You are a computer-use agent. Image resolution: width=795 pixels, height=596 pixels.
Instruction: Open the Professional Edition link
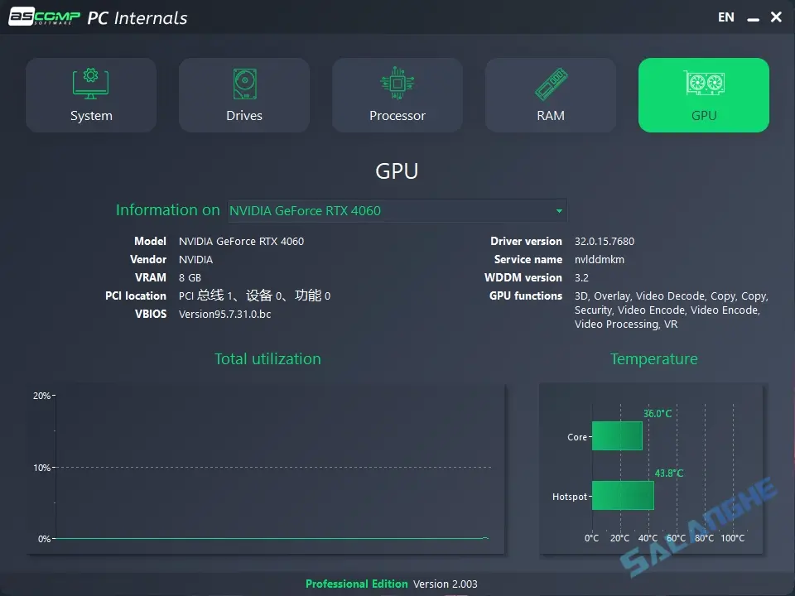point(357,584)
